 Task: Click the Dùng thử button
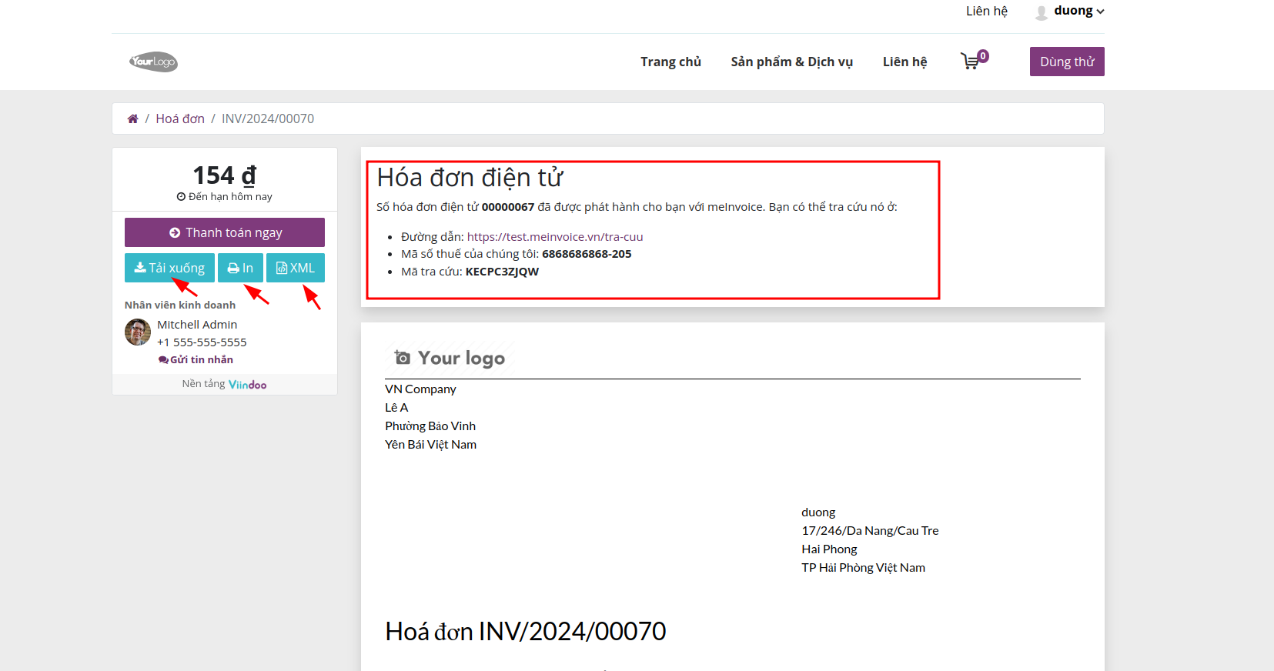1067,62
